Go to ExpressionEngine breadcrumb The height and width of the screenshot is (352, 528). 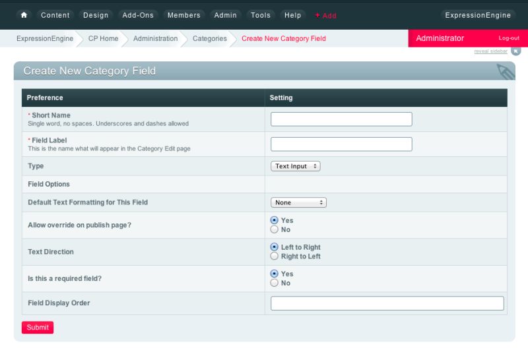(45, 38)
